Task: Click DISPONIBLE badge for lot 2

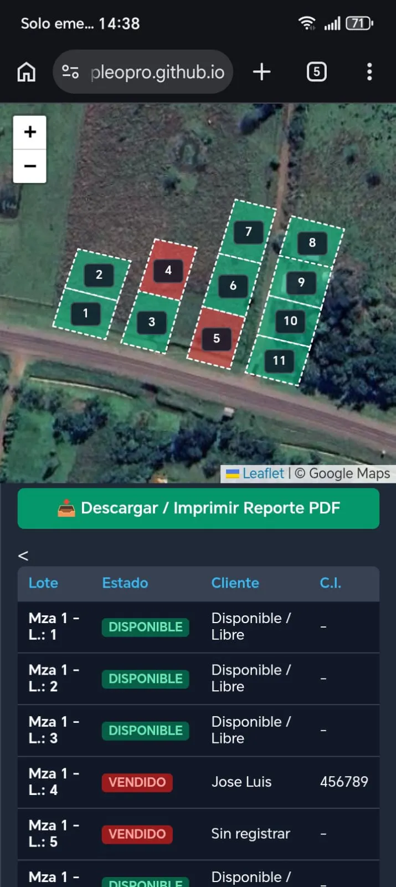Action: [x=146, y=679]
